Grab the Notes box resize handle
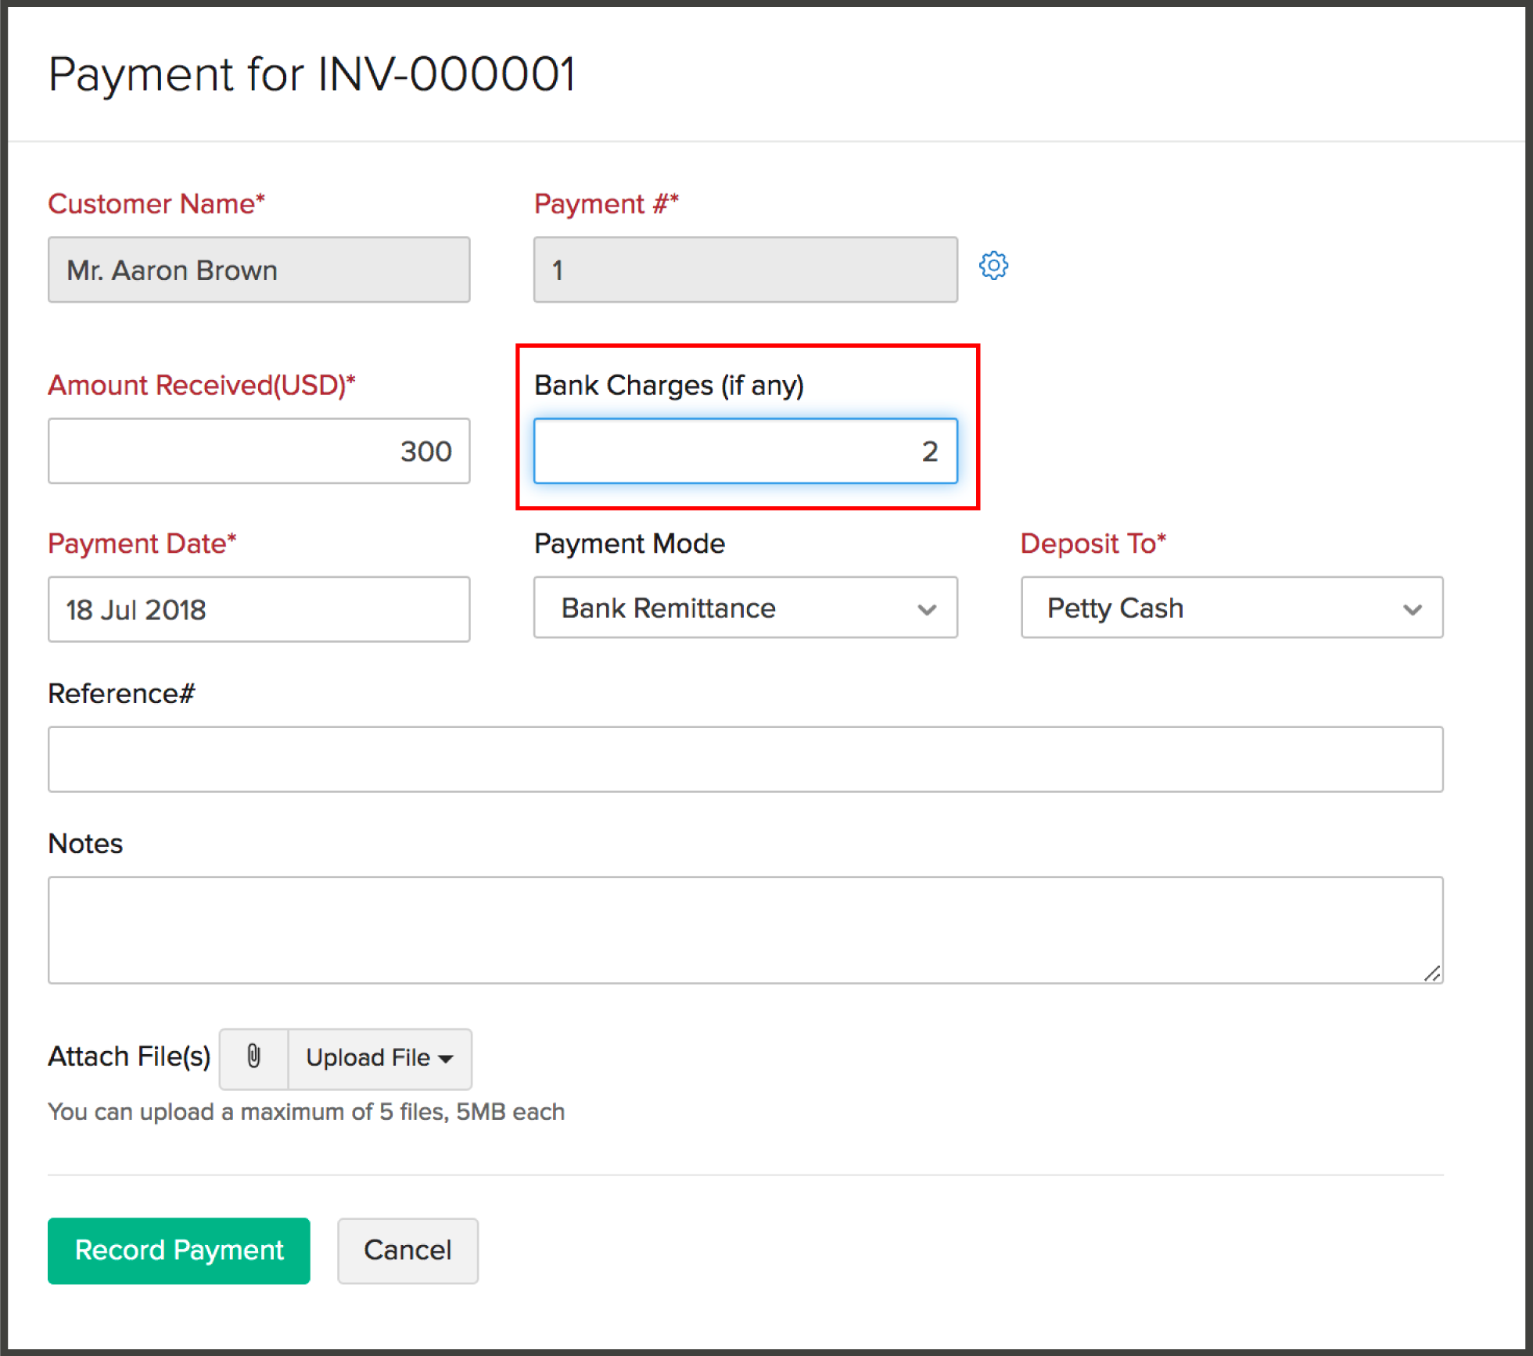The image size is (1533, 1356). 1431,974
